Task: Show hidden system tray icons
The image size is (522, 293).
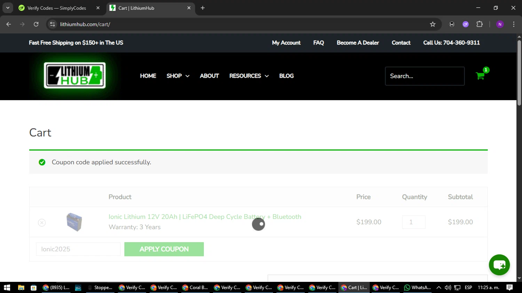Action: [x=439, y=287]
